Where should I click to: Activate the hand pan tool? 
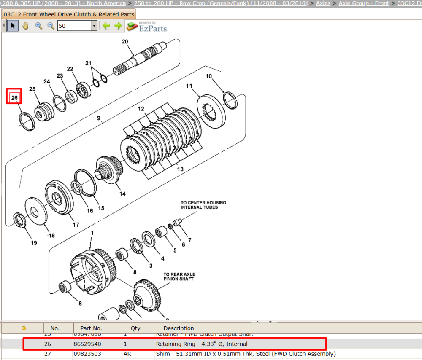click(25, 26)
